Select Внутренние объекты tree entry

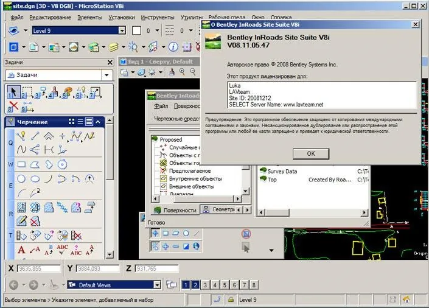(x=195, y=179)
